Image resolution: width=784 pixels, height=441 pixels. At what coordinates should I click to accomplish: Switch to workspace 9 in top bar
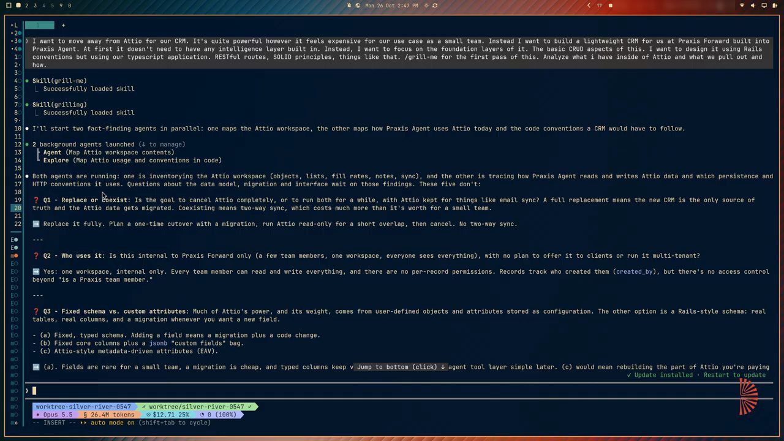61,6
